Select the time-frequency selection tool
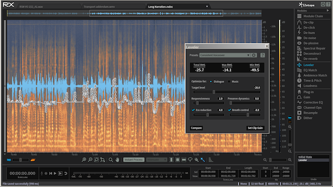Screen dimensions: 333x187 click(x=178, y=160)
